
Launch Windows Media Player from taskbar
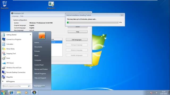pyautogui.click(x=26, y=93)
